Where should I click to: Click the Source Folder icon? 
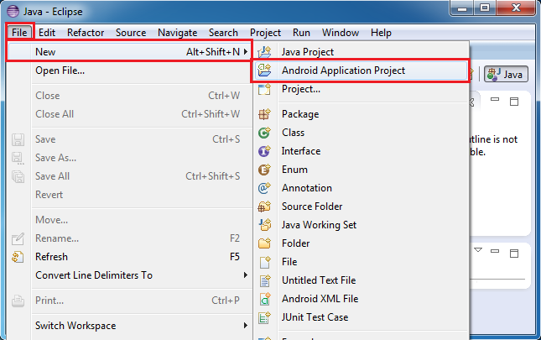click(265, 207)
